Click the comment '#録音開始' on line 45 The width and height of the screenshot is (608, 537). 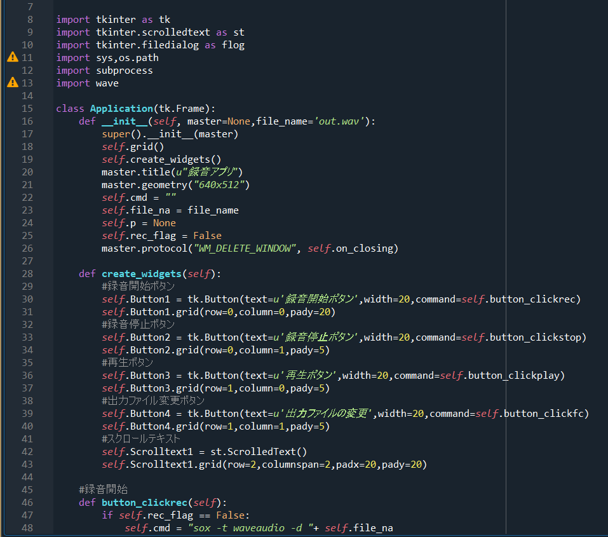103,490
